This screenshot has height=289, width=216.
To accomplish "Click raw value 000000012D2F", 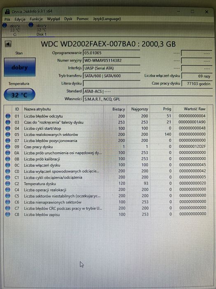I will [x=192, y=147].
